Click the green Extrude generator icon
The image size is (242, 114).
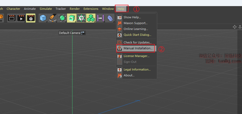coord(72,18)
